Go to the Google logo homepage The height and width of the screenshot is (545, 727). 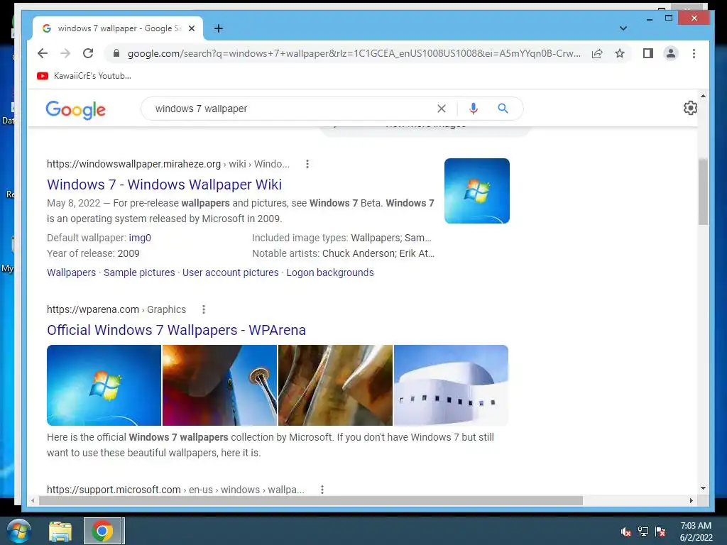[75, 109]
